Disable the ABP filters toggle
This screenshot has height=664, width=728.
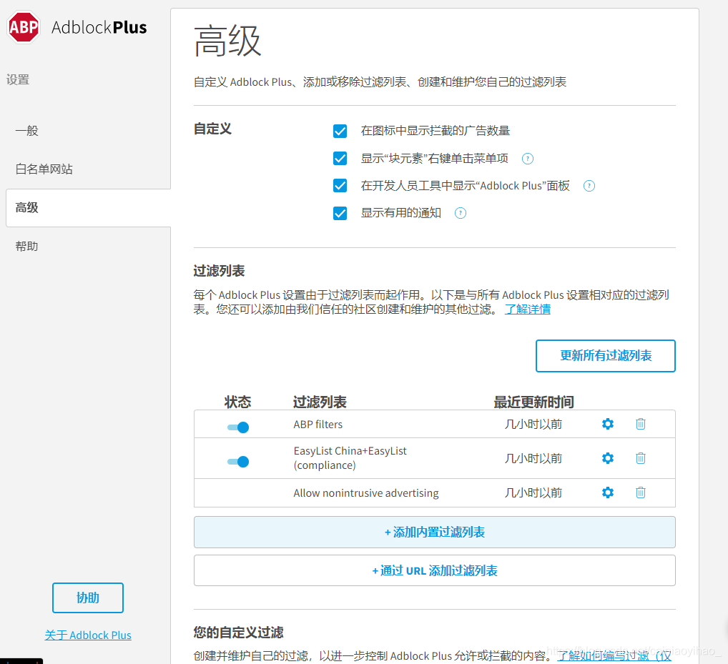(x=238, y=427)
